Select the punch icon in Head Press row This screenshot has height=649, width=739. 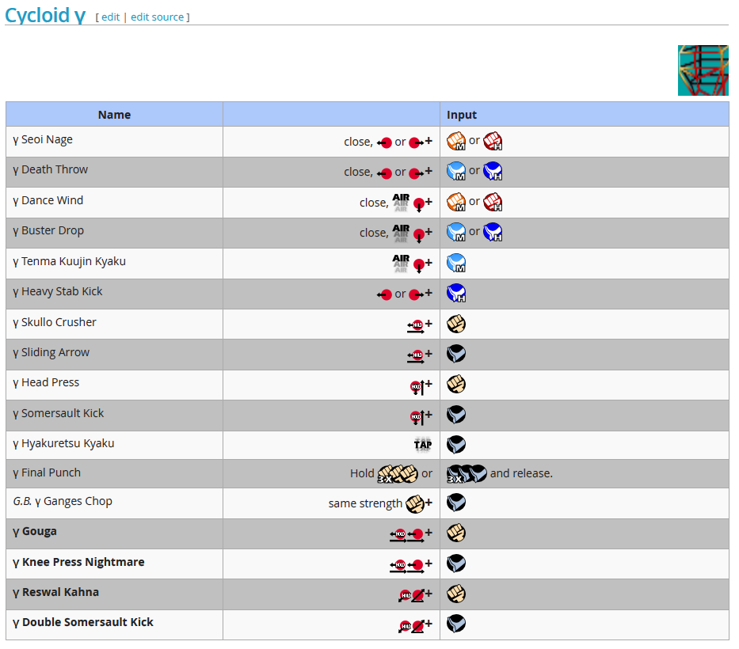coord(456,385)
